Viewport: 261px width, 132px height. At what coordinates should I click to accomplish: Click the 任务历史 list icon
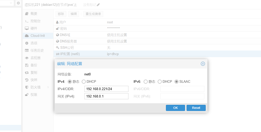(27, 51)
